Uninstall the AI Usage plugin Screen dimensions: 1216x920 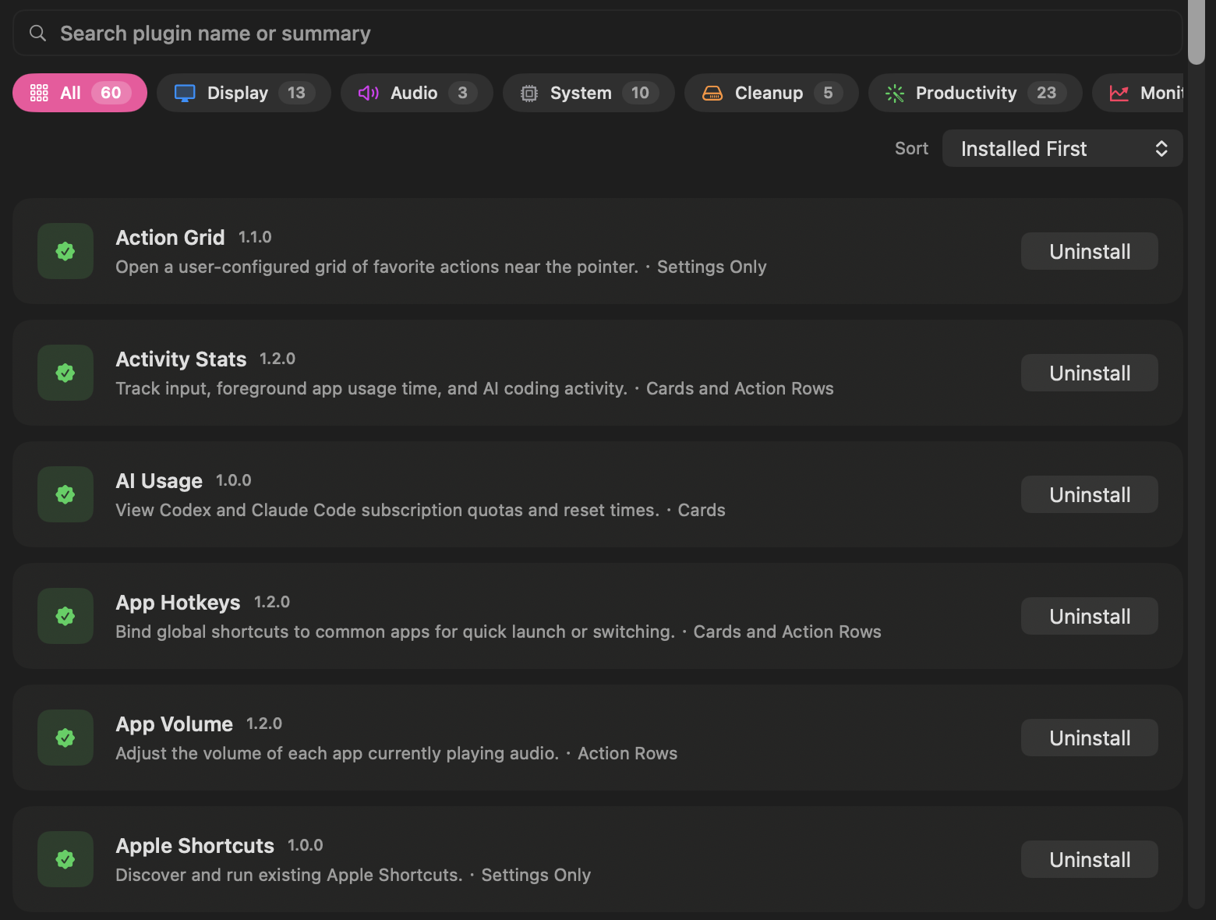pos(1090,494)
